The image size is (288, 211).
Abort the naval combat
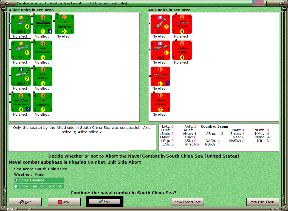64,202
